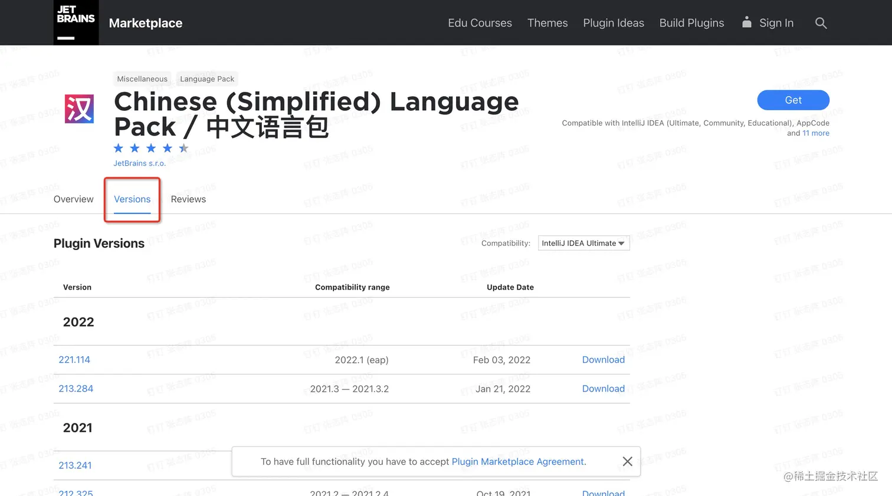
Task: Click the 'Jan 21, 2022' date cell
Action: pos(503,389)
